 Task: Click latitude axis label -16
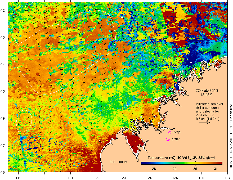point(3,118)
